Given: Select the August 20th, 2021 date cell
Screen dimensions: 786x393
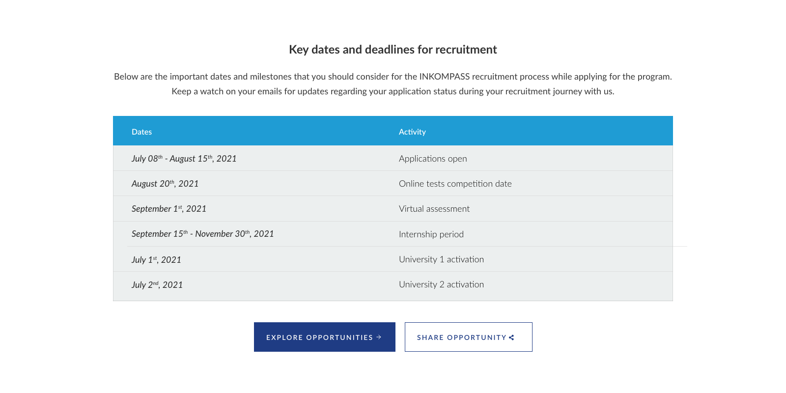Looking at the screenshot, I should (165, 184).
